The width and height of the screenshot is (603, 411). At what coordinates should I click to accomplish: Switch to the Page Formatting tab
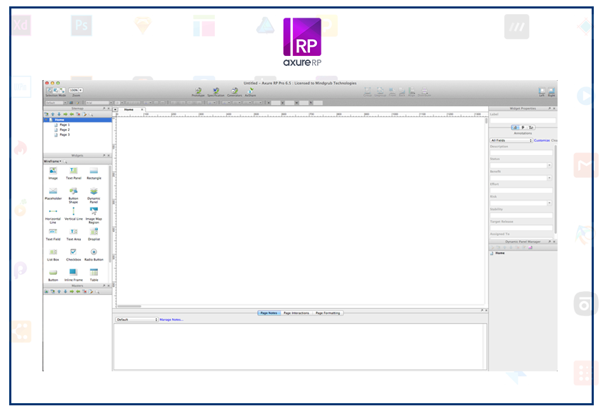(328, 313)
